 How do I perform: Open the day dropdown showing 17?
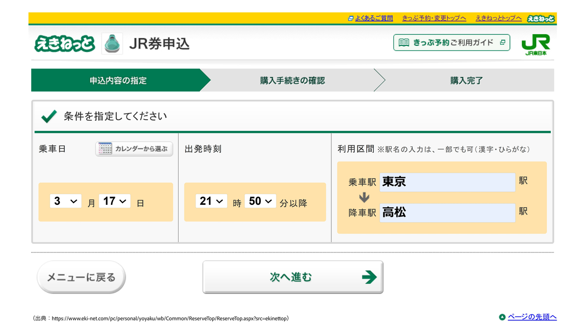tap(114, 201)
